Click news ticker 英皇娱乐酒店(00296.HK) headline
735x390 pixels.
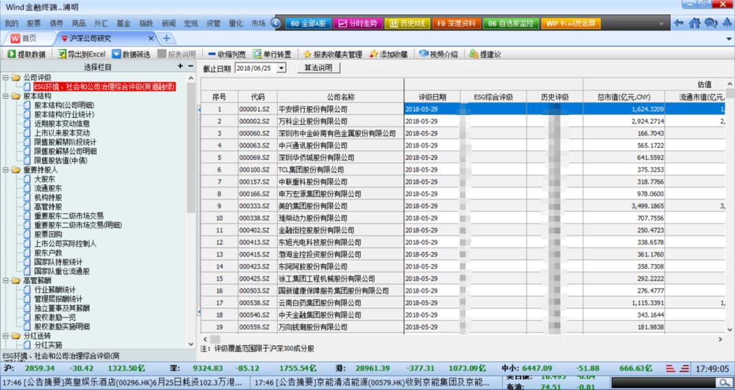pyautogui.click(x=122, y=383)
